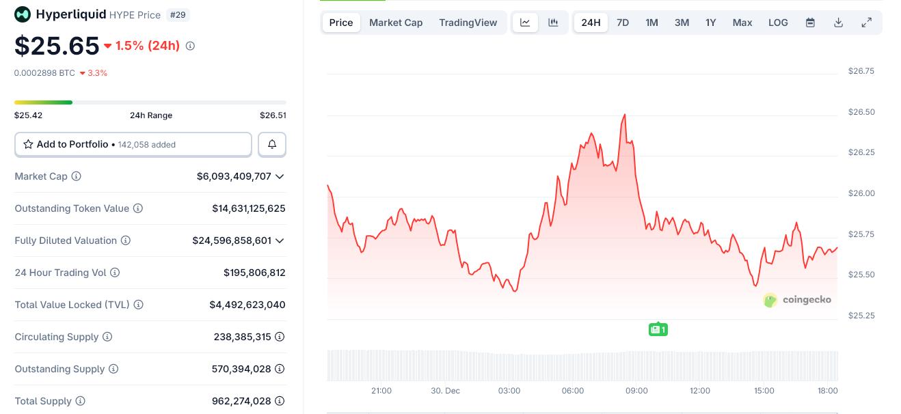Click info icon beside Circulating Supply value

[x=280, y=337]
